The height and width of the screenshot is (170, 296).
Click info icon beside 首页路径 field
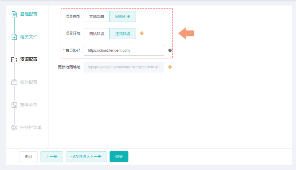[170, 50]
